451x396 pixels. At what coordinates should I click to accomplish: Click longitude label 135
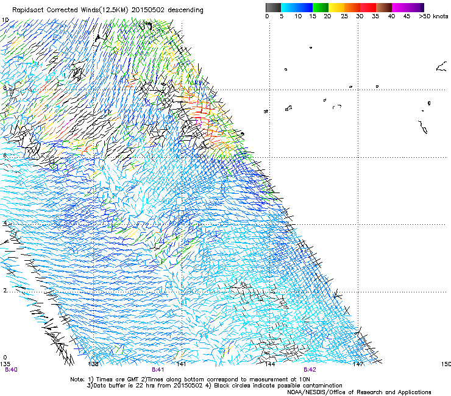pyautogui.click(x=5, y=364)
